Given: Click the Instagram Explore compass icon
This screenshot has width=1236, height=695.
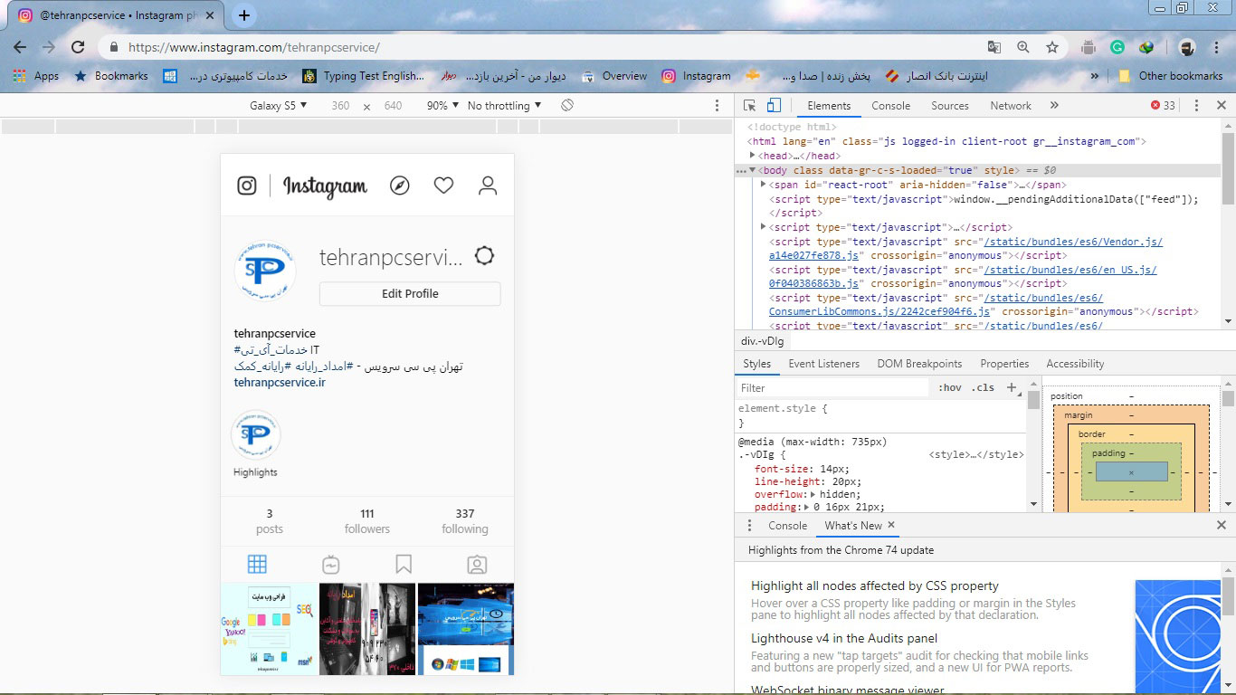Looking at the screenshot, I should tap(399, 186).
